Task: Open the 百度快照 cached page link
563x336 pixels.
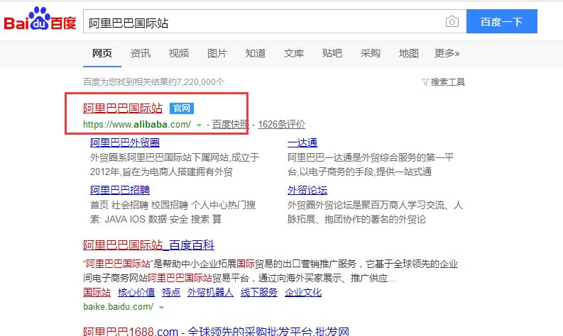Action: coord(230,125)
